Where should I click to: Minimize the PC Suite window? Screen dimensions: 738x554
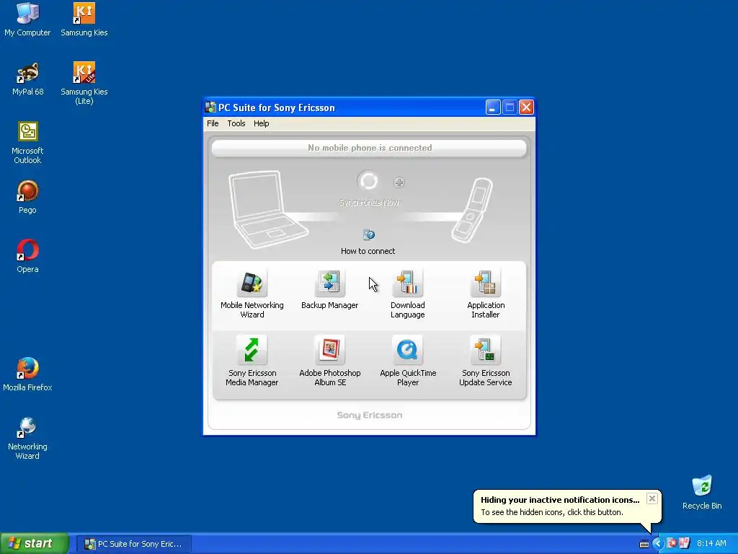(x=493, y=107)
